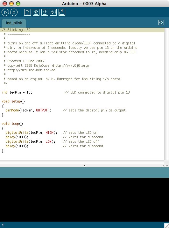Open the tab menu arrow at right
Viewport: 169px width, 228px height.
[161, 23]
